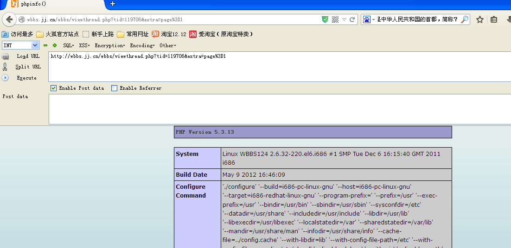Click the Execute play icon
This screenshot has height=248, width=511.
coord(5,78)
